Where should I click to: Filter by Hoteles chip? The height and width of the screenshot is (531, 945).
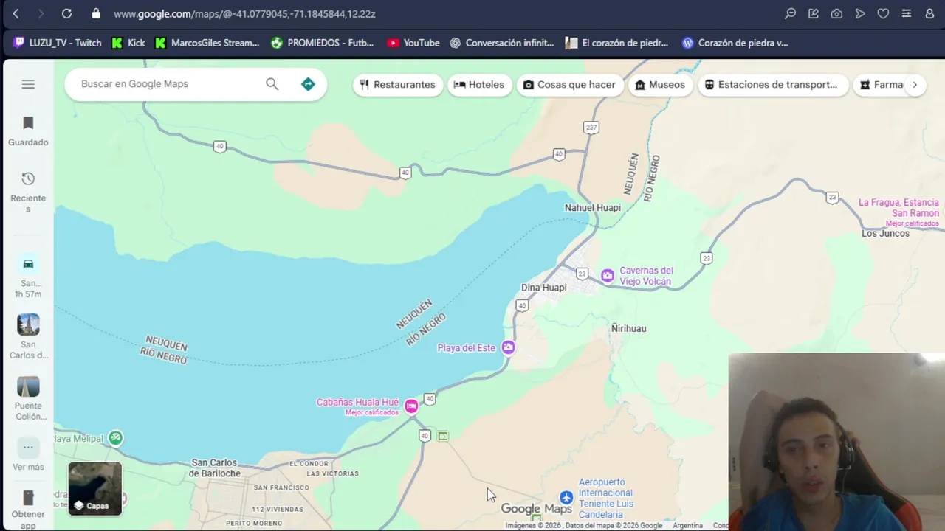tap(479, 85)
